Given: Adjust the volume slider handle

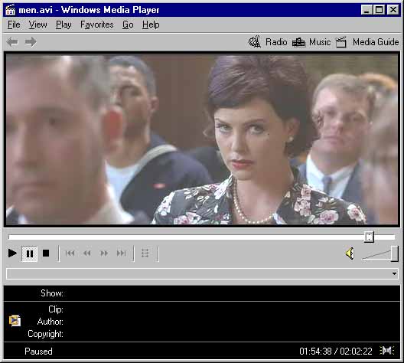Looking at the screenshot, I should pyautogui.click(x=395, y=253).
